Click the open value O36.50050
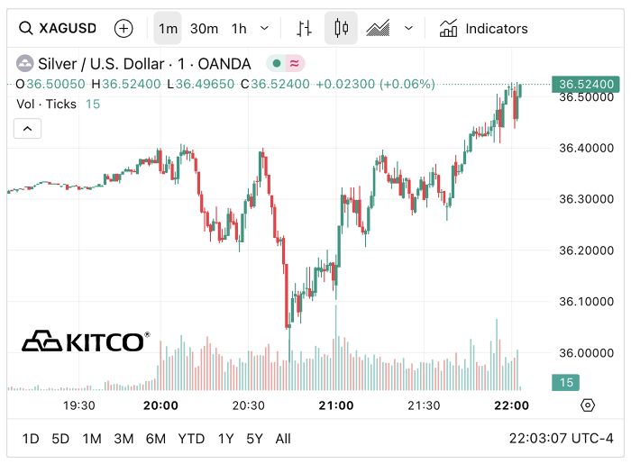Screen dimensions: 631x464 point(50,84)
